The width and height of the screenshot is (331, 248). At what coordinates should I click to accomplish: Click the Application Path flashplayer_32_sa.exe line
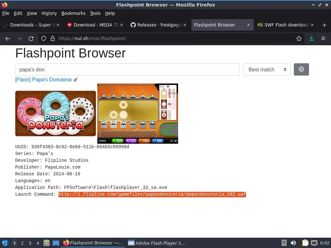91,187
